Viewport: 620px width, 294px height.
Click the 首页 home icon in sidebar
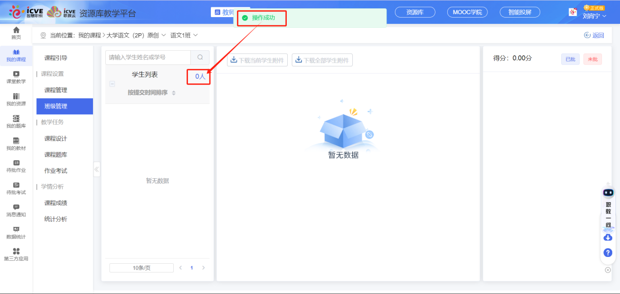(x=16, y=33)
